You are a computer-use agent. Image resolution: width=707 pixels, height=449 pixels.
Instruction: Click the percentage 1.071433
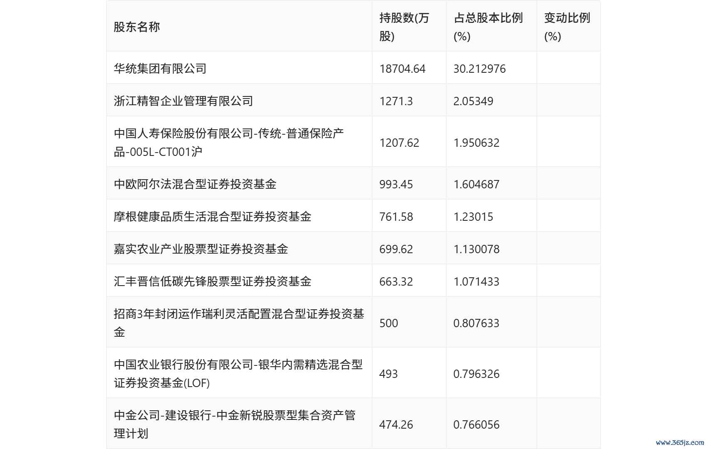(x=477, y=281)
